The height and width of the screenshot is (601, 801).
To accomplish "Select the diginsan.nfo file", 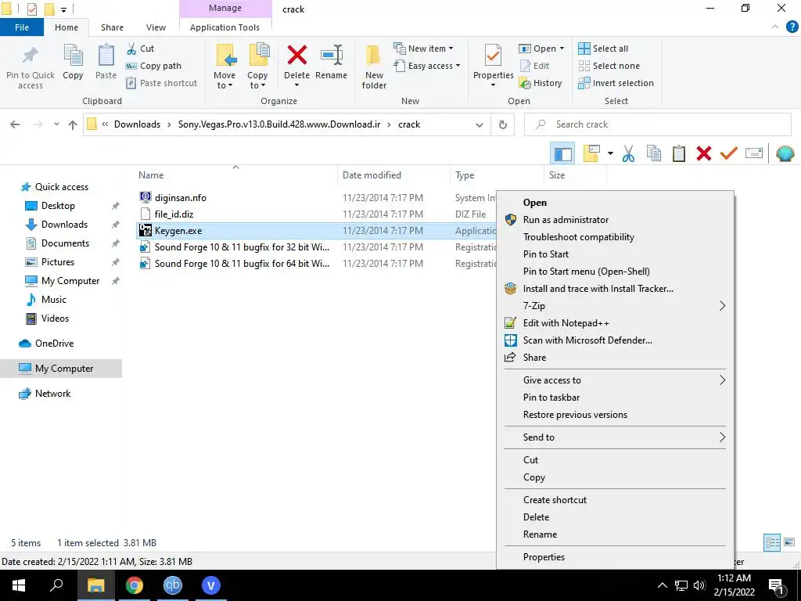I will point(181,198).
